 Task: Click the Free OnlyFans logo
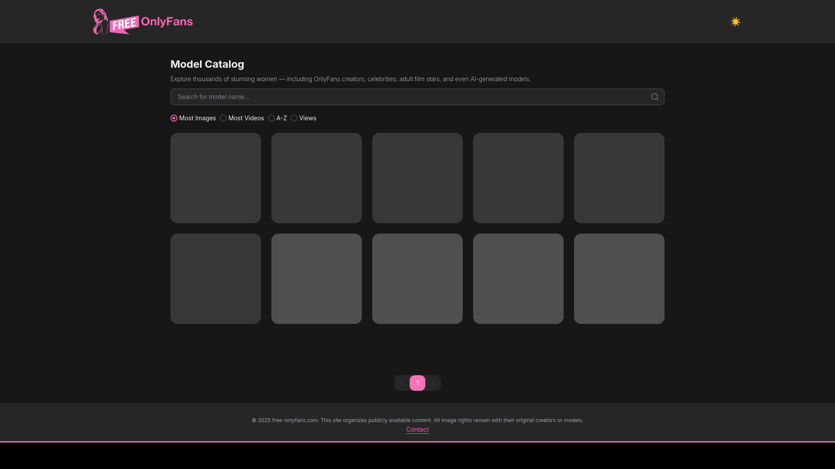point(143,22)
